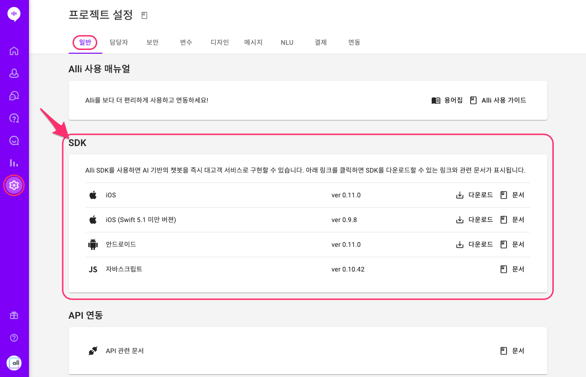Open the user/contacts sidebar icon
Image resolution: width=586 pixels, height=377 pixels.
point(14,73)
